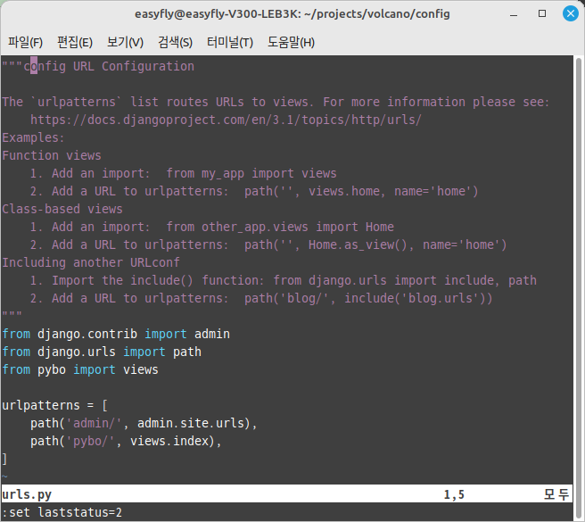Click the closing bracket ']' line
585x522 pixels.
[4, 459]
